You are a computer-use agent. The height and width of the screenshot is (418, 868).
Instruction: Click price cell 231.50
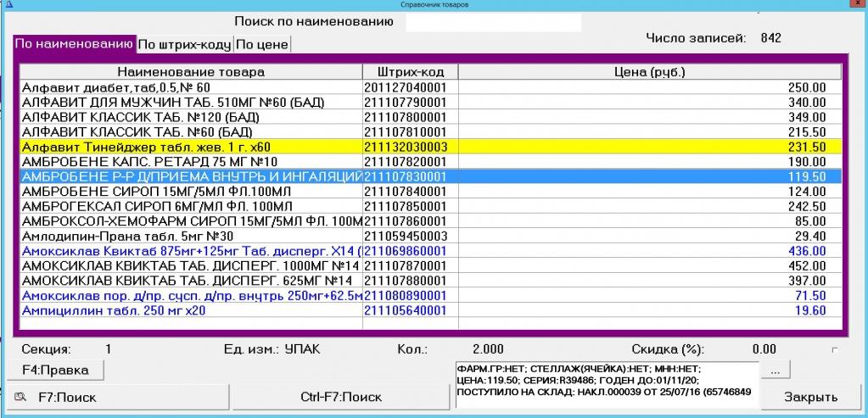[x=650, y=147]
